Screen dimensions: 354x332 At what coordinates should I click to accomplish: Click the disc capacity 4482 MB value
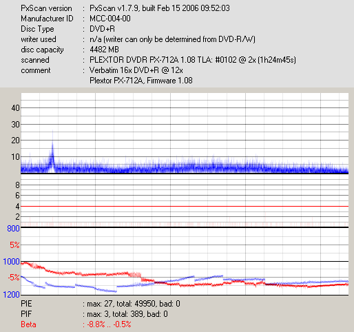tap(104, 50)
